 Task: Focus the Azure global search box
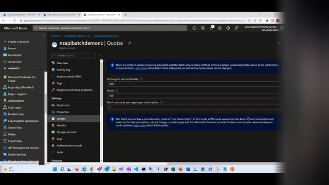pos(109,28)
